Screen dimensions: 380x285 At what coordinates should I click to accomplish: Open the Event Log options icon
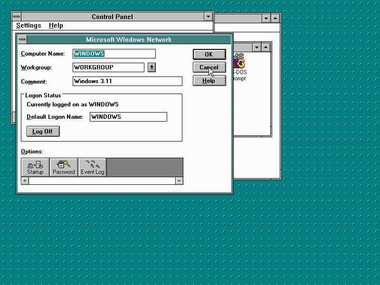click(92, 167)
